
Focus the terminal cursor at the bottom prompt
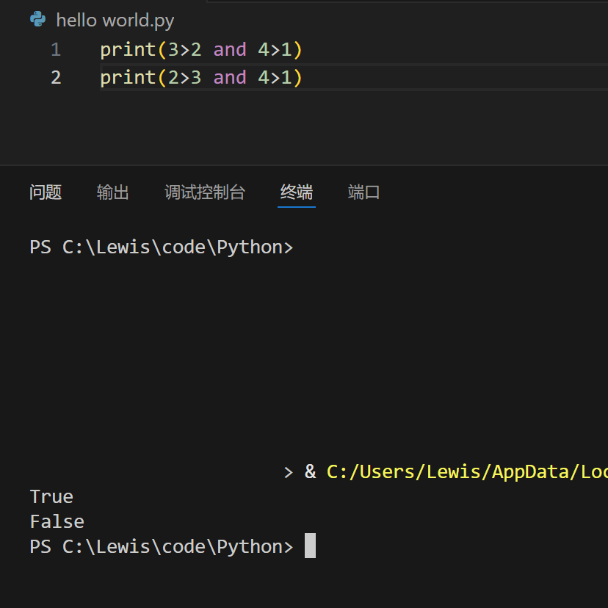(310, 546)
